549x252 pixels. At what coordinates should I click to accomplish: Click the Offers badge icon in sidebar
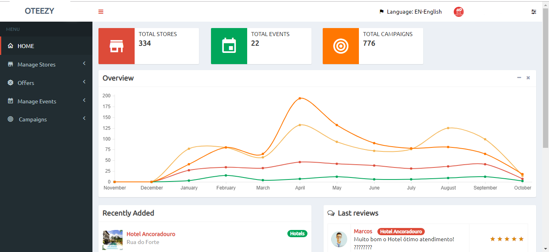coord(10,83)
